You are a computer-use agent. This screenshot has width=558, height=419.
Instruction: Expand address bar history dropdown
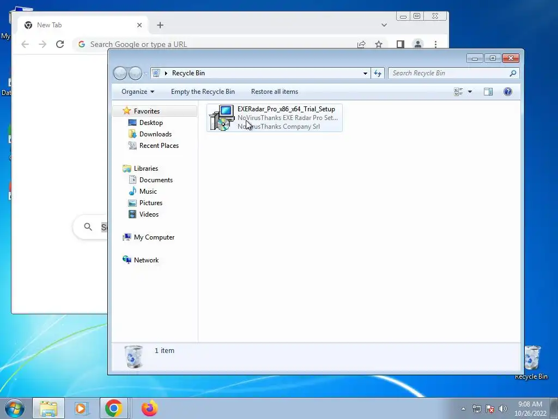pyautogui.click(x=365, y=74)
